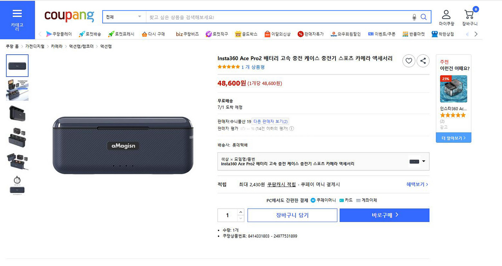Open the 전체 search category dropdown
502x266 pixels.
click(124, 17)
